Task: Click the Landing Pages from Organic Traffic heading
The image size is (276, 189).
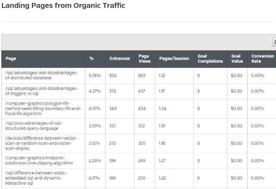Action: 63,6
